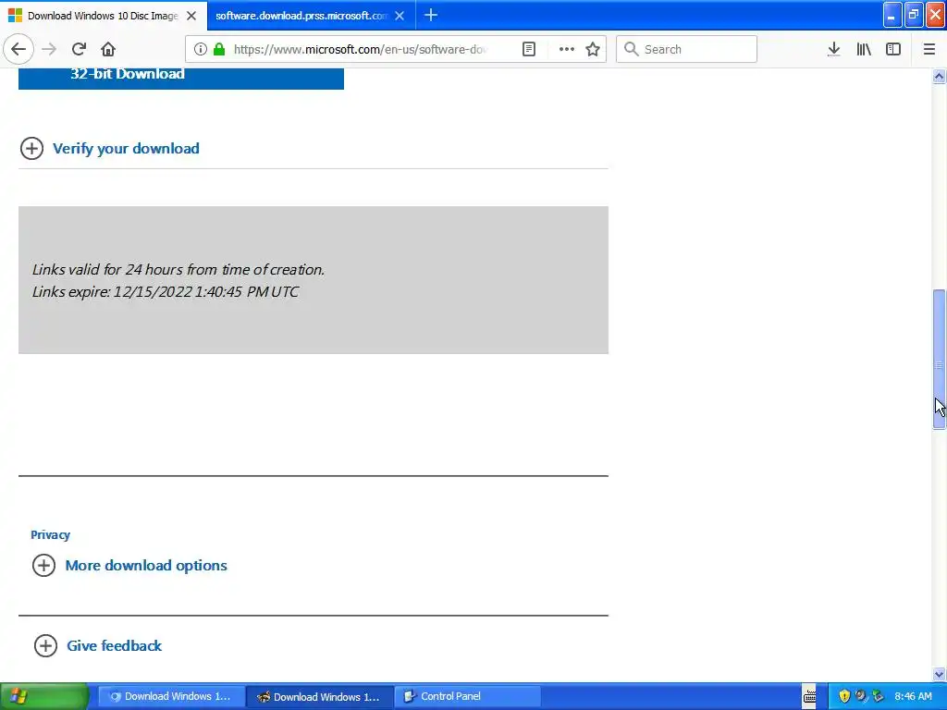Click the on-screen keyboard tray icon
This screenshot has height=710, width=947.
[x=810, y=697]
